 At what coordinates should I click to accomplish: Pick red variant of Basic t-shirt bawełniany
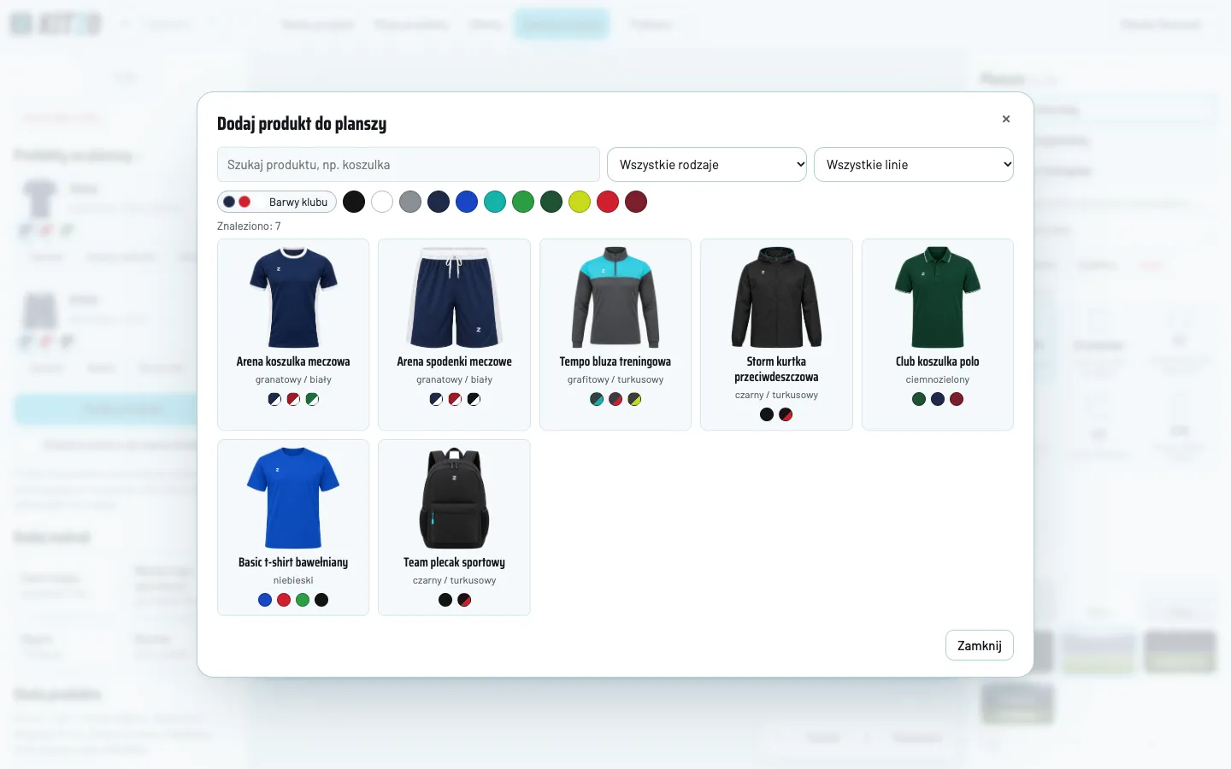click(284, 600)
